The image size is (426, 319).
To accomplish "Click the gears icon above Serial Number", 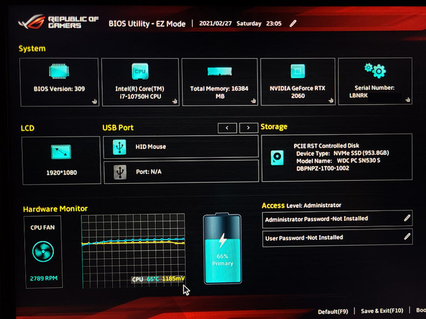I will tap(375, 70).
